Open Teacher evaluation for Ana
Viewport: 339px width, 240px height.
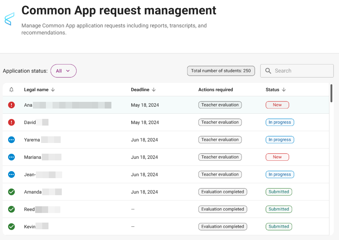pyautogui.click(x=220, y=105)
